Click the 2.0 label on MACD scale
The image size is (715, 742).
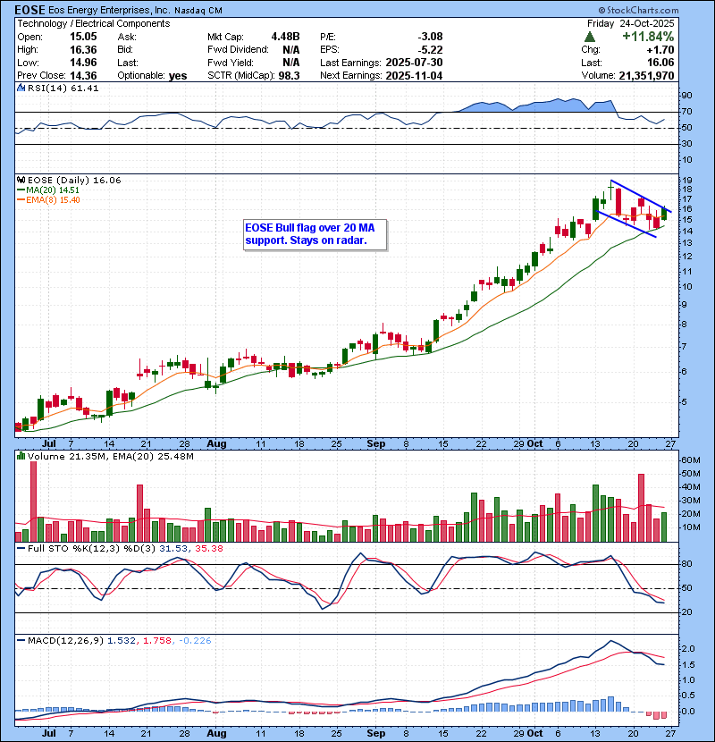pyautogui.click(x=688, y=649)
